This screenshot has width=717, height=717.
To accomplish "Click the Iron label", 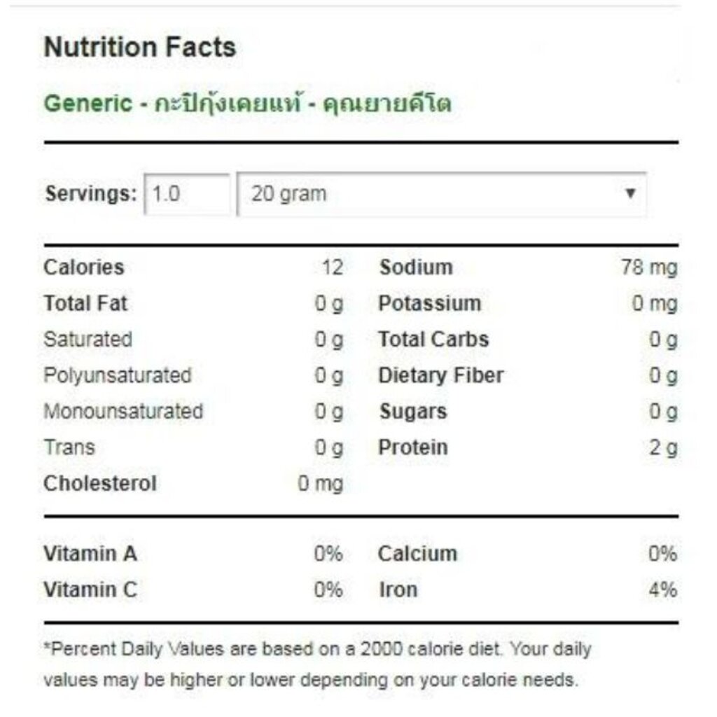I will point(398,590).
